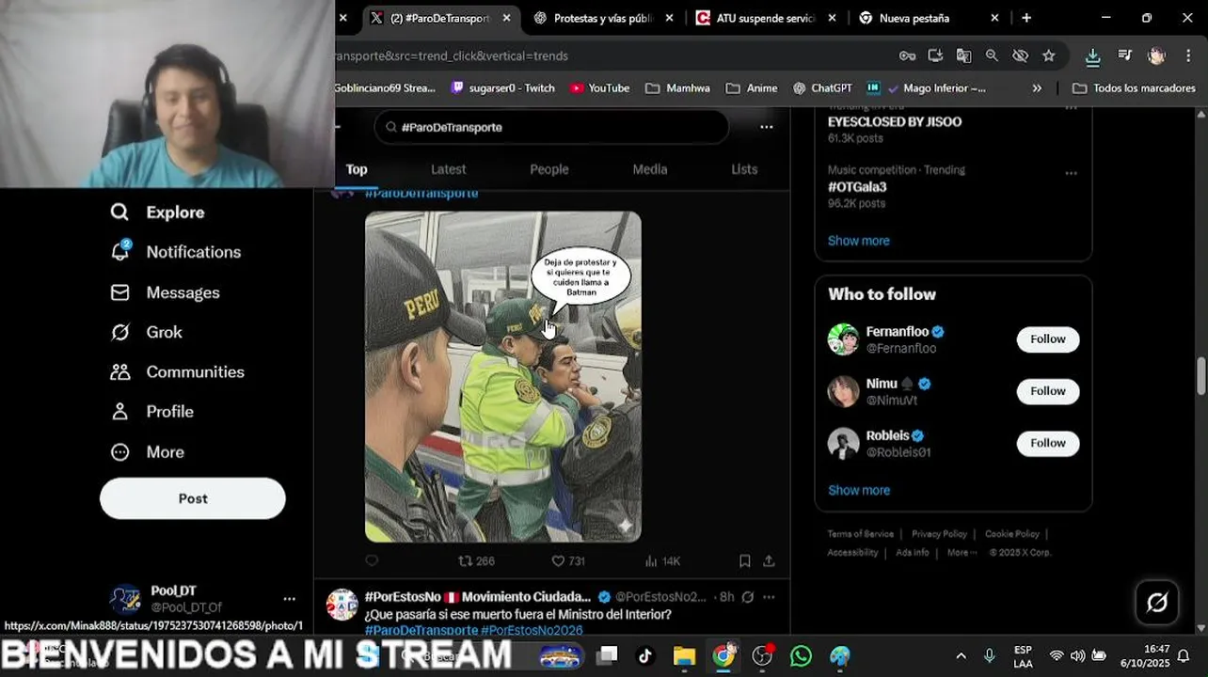Click the translate page icon
The width and height of the screenshot is (1208, 677).
pos(963,55)
